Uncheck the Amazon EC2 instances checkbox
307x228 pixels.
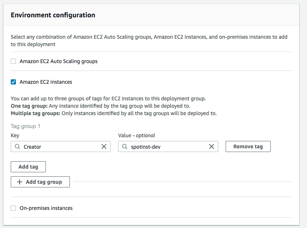(x=13, y=82)
